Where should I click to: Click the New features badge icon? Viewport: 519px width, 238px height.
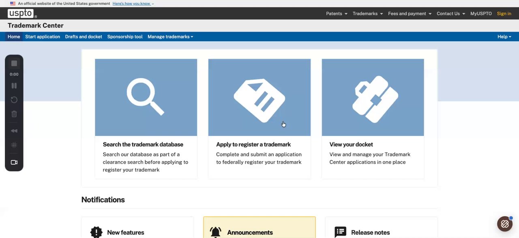(97, 232)
